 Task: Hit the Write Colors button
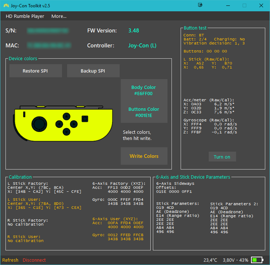(144, 156)
